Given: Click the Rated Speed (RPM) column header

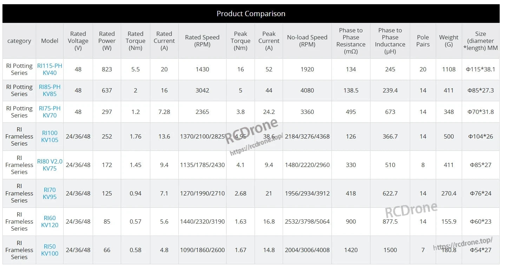Looking at the screenshot, I should pos(202,41).
